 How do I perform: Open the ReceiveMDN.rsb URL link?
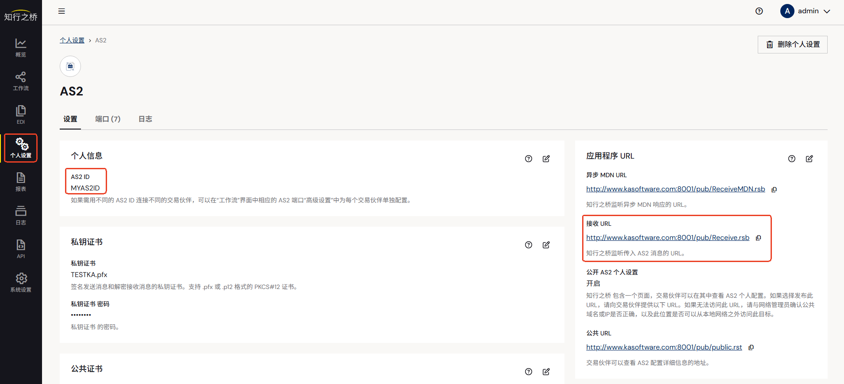coord(675,189)
